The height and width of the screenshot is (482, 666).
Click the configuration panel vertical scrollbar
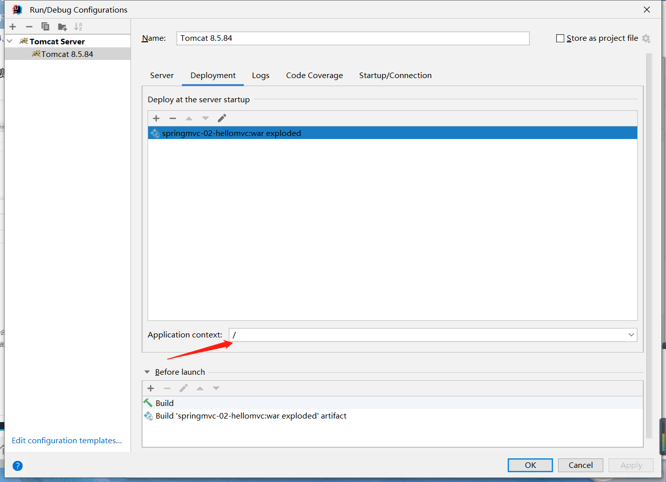click(649, 246)
